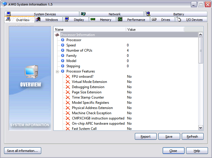The image size is (212, 158).
Task: Click info icon beside Processor row
Action: pos(63,40)
